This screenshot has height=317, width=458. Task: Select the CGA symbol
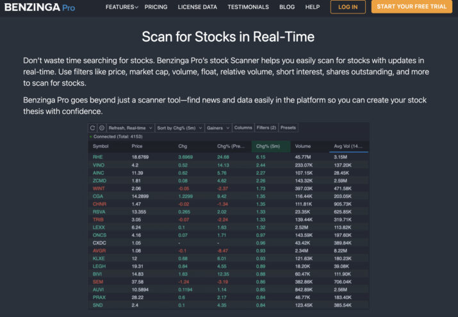pyautogui.click(x=98, y=196)
